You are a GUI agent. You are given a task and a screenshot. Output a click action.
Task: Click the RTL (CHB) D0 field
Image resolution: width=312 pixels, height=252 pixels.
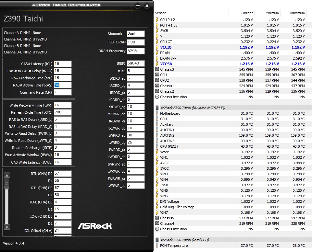click(63, 188)
